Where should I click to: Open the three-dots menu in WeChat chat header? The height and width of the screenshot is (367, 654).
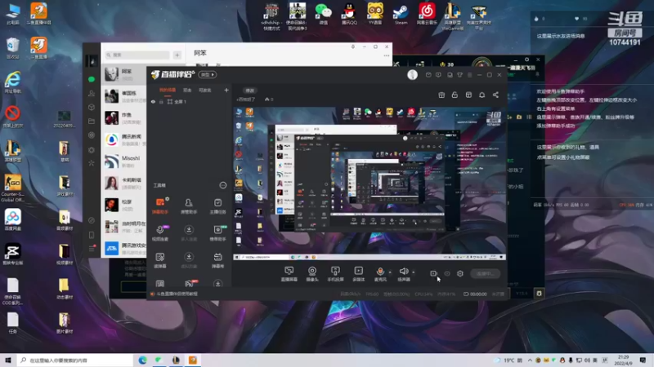pyautogui.click(x=387, y=55)
